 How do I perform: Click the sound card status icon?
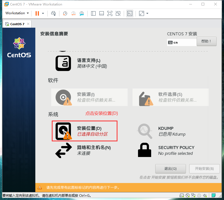click(x=205, y=195)
